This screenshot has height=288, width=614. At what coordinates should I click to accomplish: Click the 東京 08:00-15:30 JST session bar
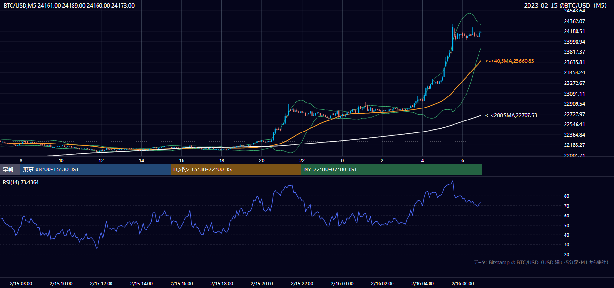[96, 169]
